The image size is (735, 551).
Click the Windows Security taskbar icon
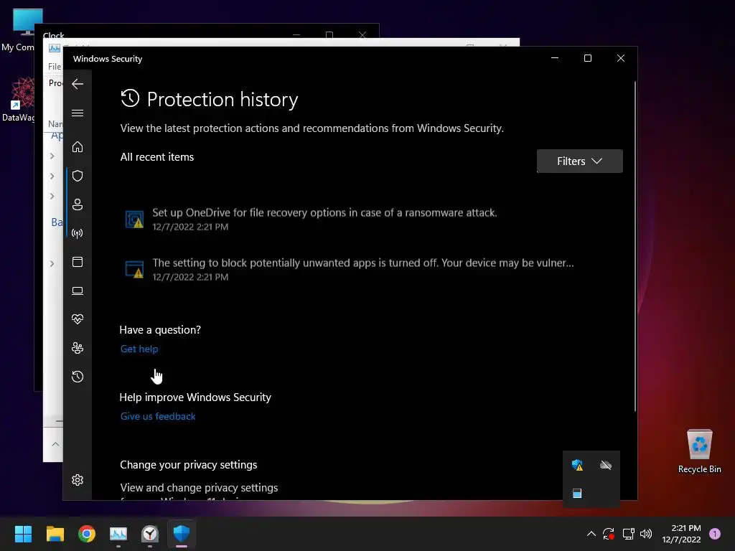(x=182, y=534)
